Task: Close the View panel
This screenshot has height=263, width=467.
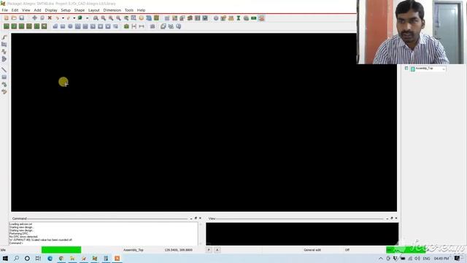Action: 396,218
